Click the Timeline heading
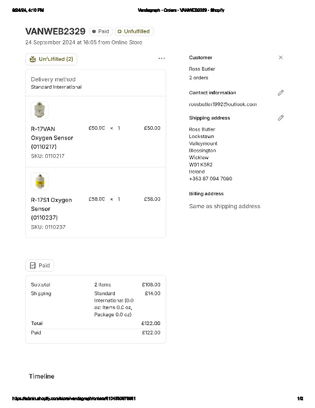The image size is (315, 408). click(x=41, y=377)
